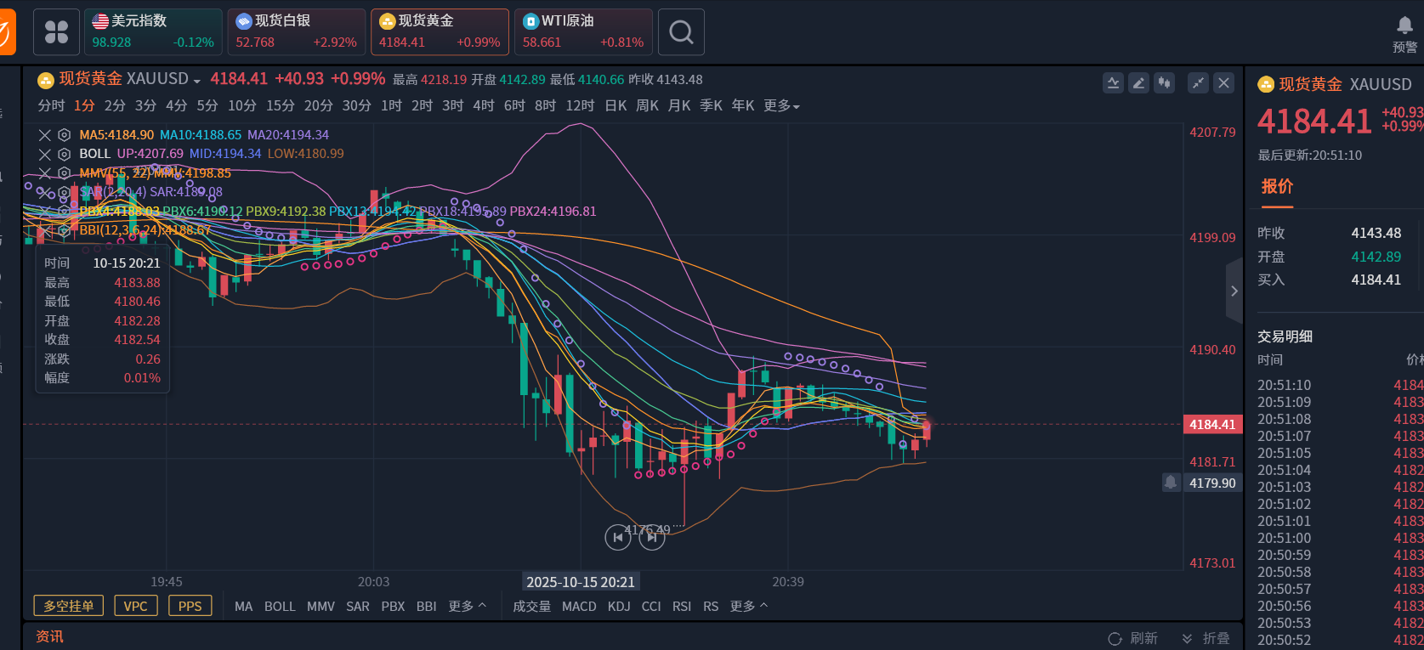Open the search magnifier icon

point(681,32)
